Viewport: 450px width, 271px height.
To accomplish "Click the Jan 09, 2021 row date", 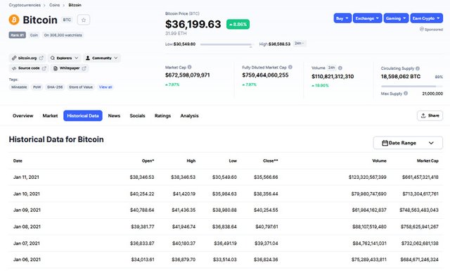I will click(x=27, y=210).
